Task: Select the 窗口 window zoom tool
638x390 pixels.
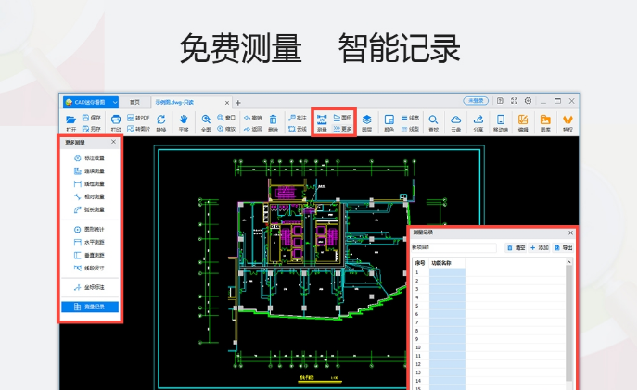Action: click(x=226, y=118)
